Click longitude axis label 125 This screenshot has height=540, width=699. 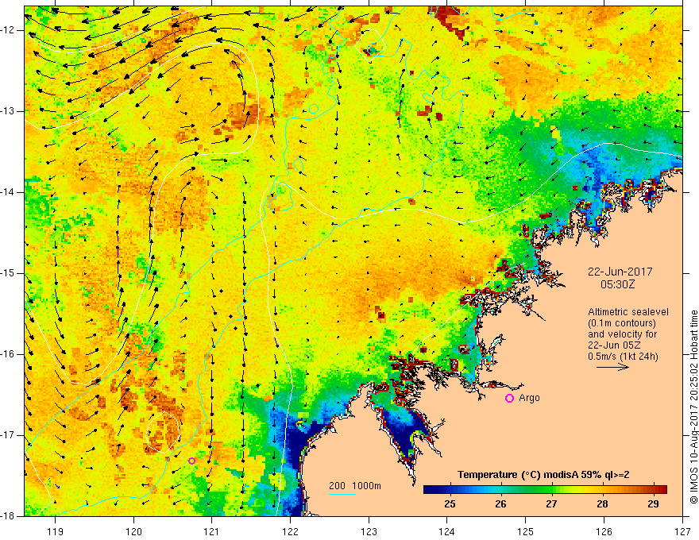[526, 531]
